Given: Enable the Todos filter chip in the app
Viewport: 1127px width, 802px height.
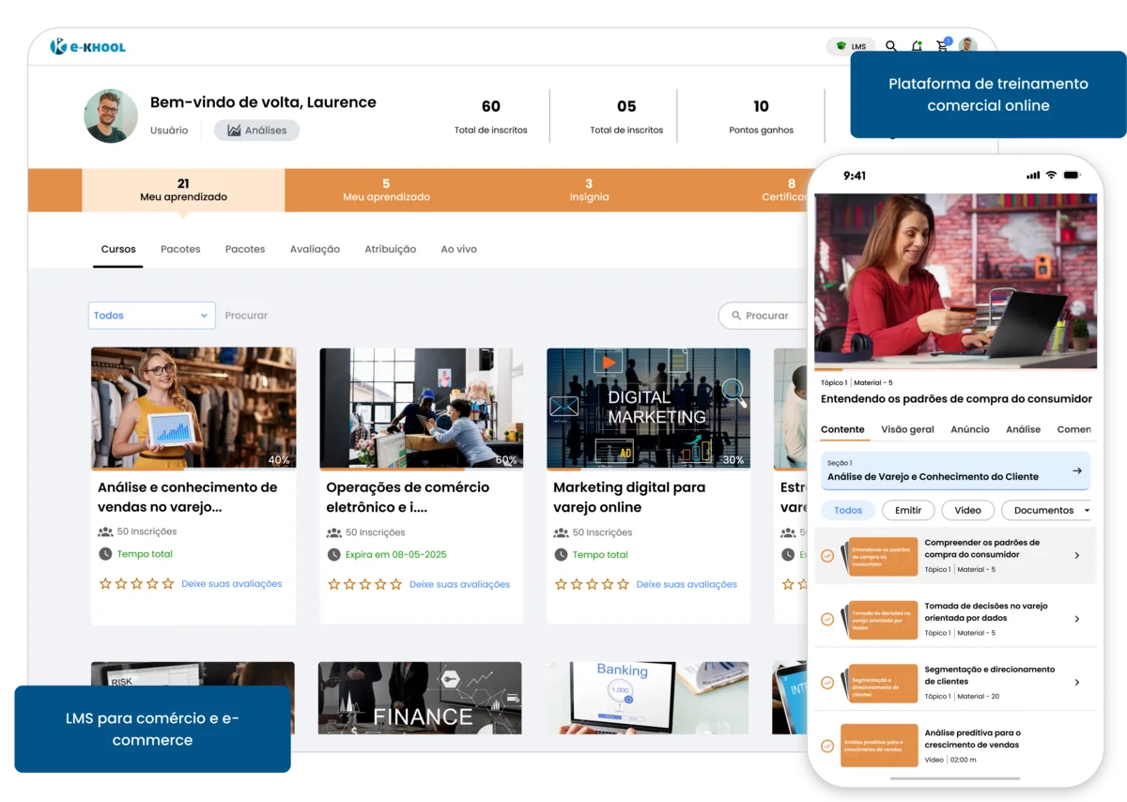Looking at the screenshot, I should click(x=848, y=510).
